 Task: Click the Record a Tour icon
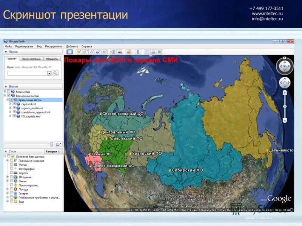(105, 52)
